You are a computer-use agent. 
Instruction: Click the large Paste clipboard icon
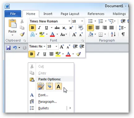tap(12, 23)
